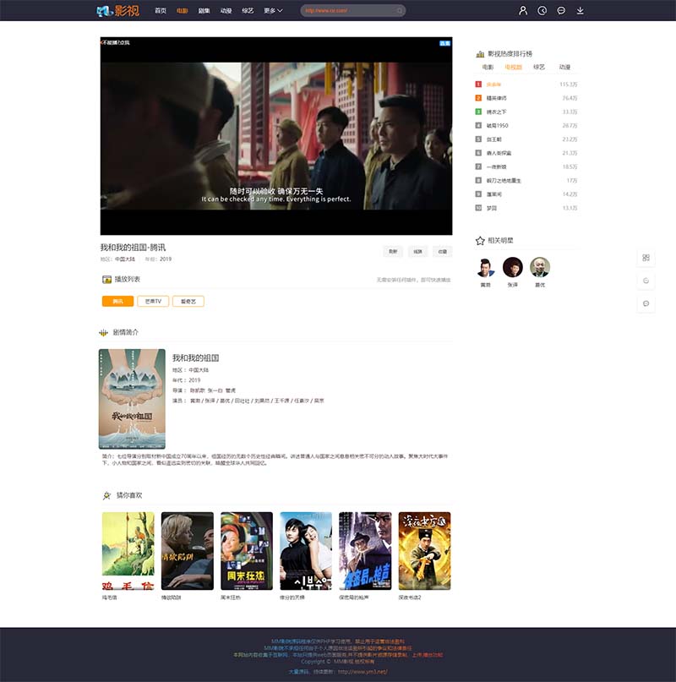Click the 剧情简介 section icon
This screenshot has width=676, height=682.
(104, 333)
